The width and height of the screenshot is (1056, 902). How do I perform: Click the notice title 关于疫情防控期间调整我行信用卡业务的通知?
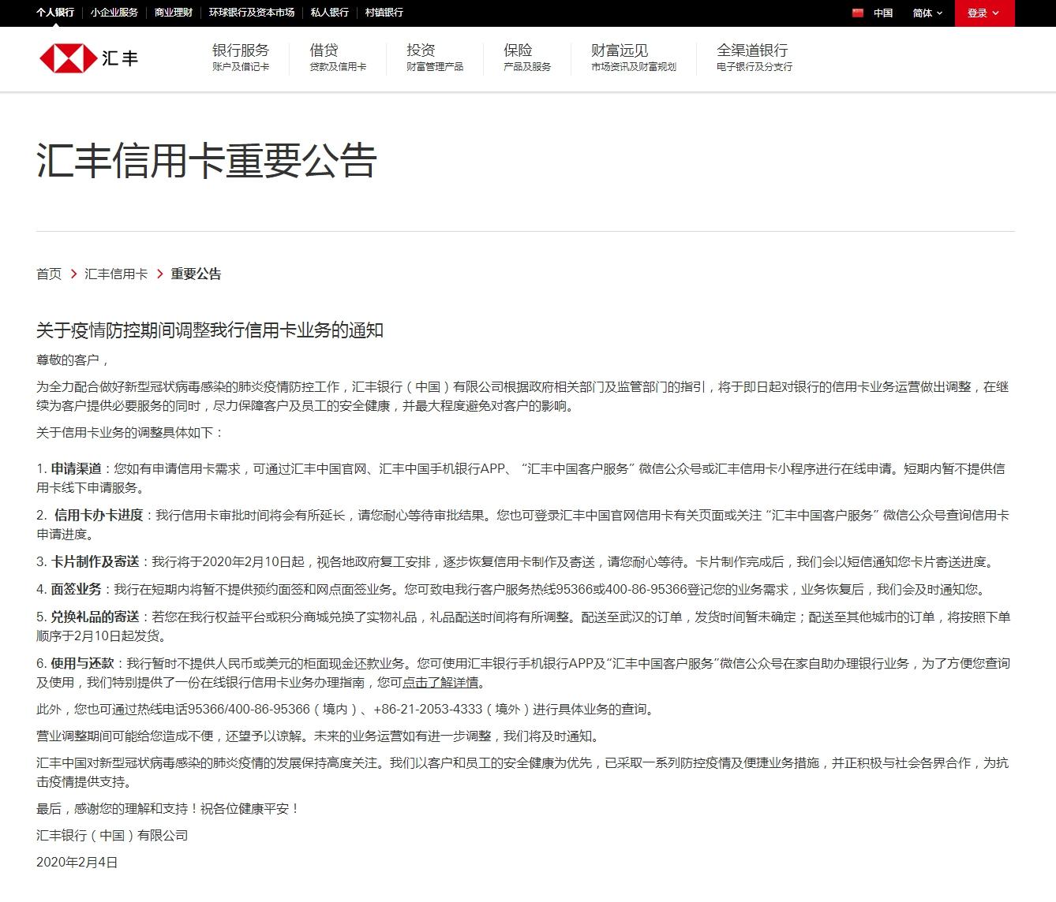point(210,330)
